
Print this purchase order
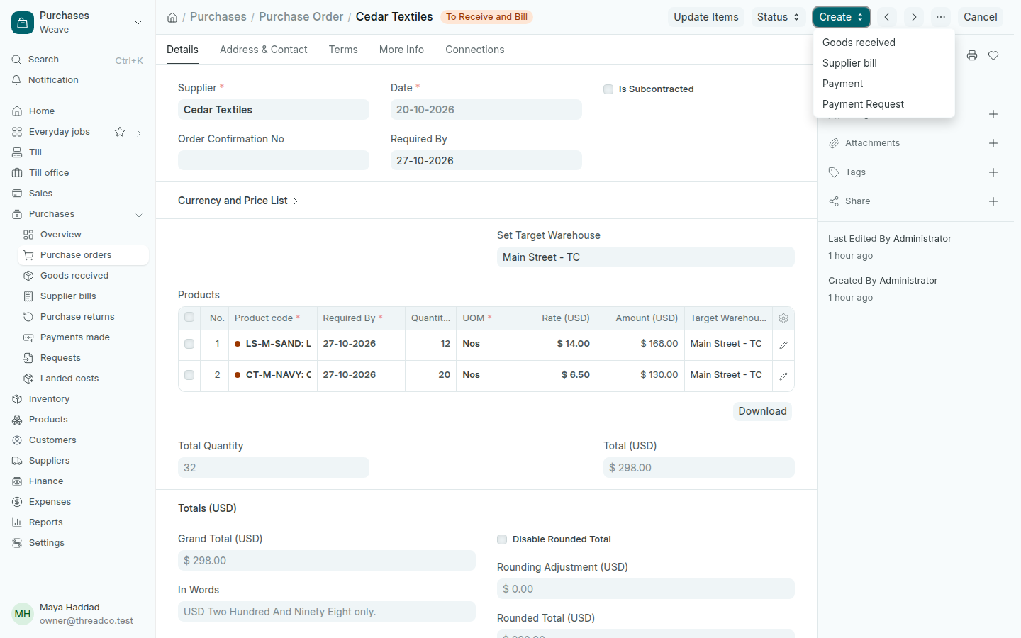pyautogui.click(x=972, y=55)
